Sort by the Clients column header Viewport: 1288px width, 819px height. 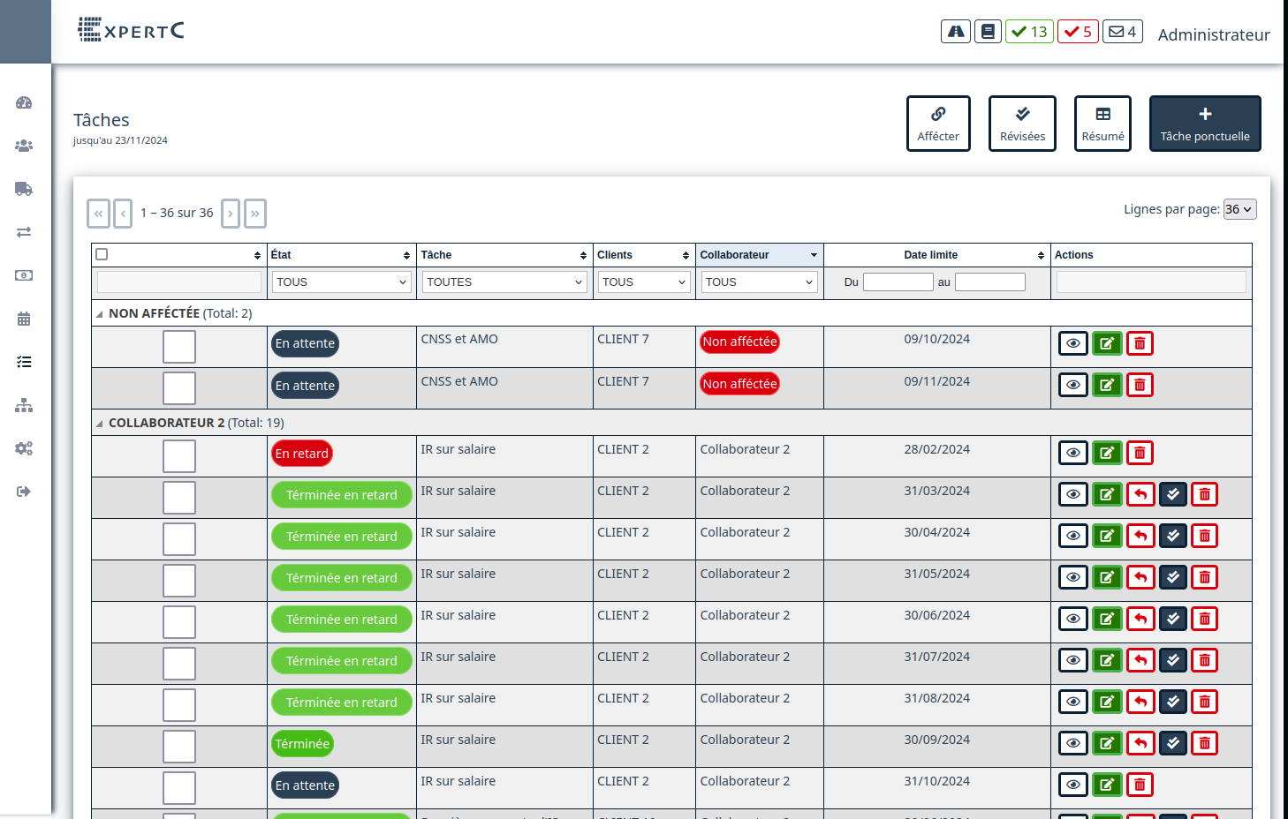coord(615,255)
